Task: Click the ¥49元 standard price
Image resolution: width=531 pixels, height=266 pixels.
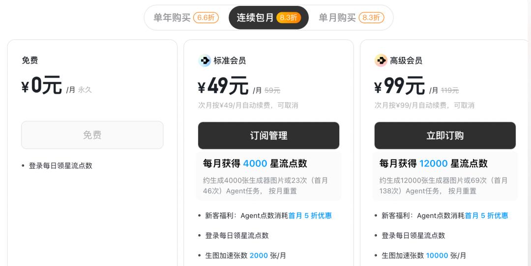Action: pos(223,86)
